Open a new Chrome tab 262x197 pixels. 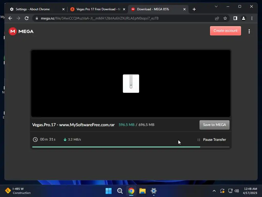pyautogui.click(x=194, y=9)
